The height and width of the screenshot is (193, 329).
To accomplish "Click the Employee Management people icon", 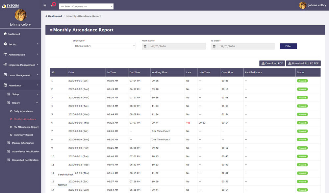I will pos(5,65).
